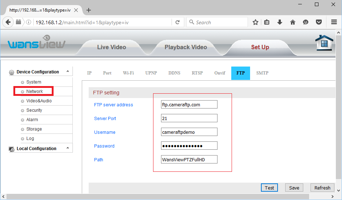Open the Firefox downloads arrow icon
Image resolution: width=342 pixels, height=200 pixels.
click(279, 22)
